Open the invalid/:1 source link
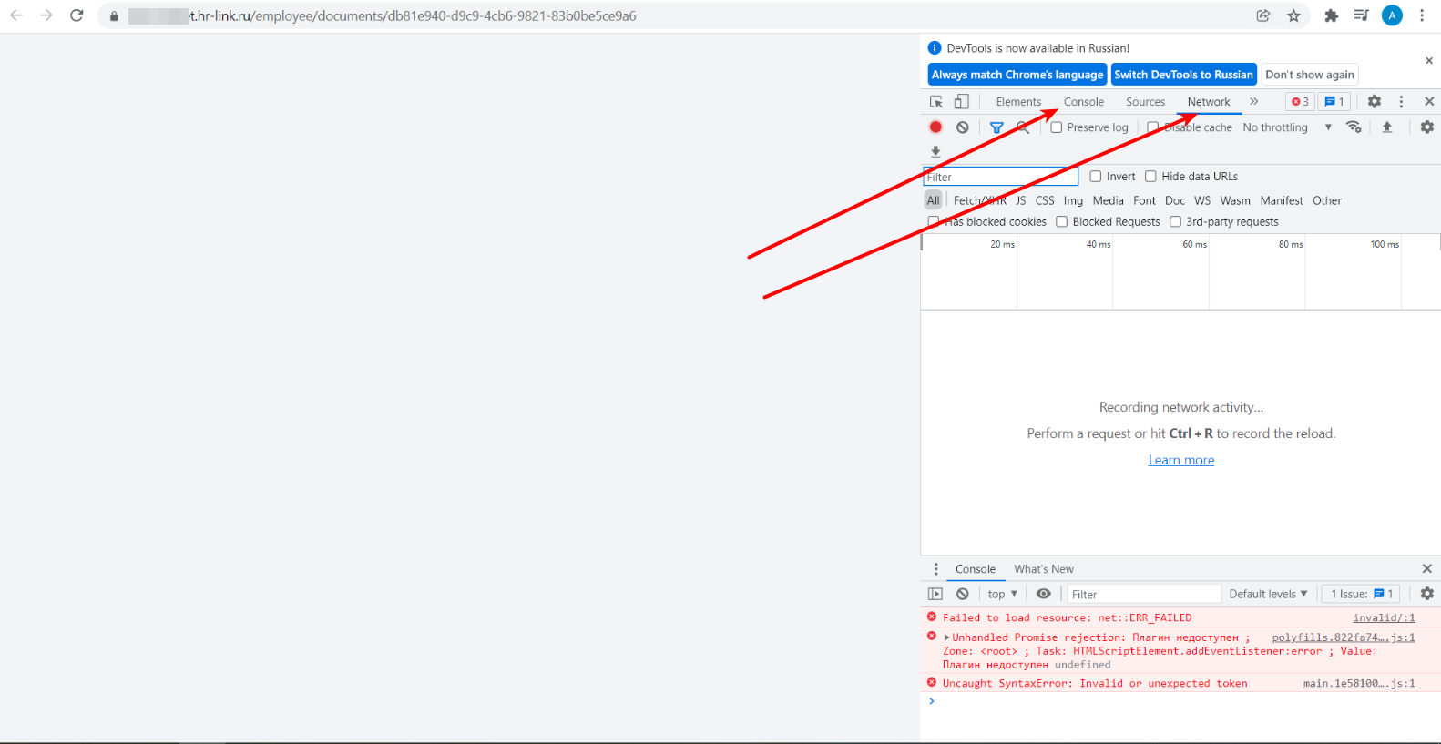Image resolution: width=1441 pixels, height=744 pixels. coord(1384,617)
